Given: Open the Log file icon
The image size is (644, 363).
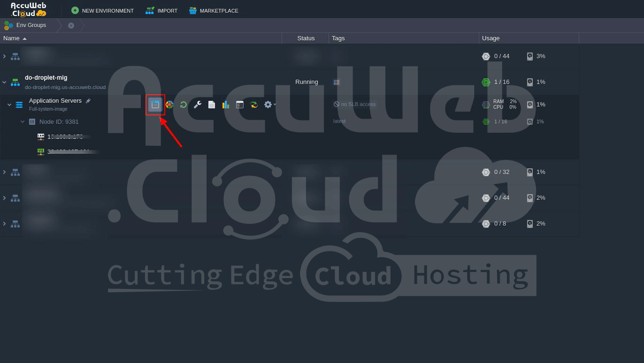Looking at the screenshot, I should tap(212, 105).
